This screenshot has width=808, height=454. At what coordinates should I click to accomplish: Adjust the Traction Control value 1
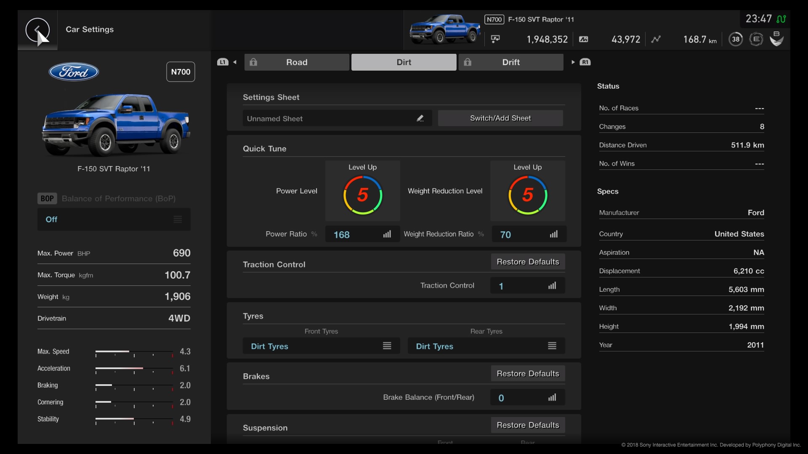click(x=528, y=286)
